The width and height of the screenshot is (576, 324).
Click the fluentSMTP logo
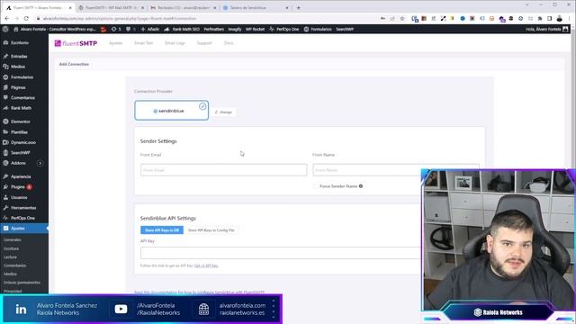pos(76,43)
